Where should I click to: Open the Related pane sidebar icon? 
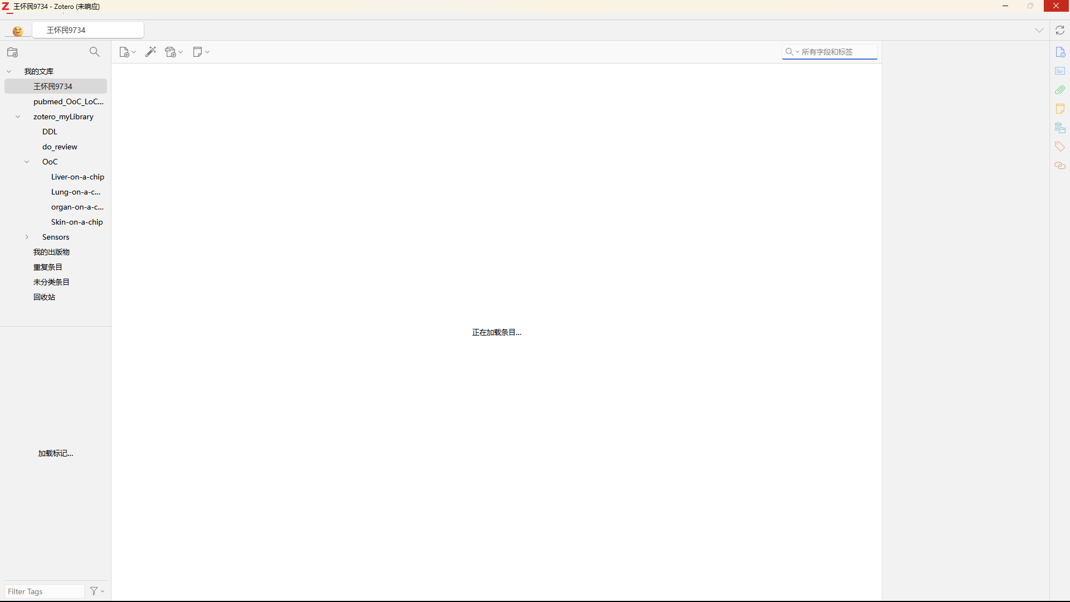[x=1060, y=166]
